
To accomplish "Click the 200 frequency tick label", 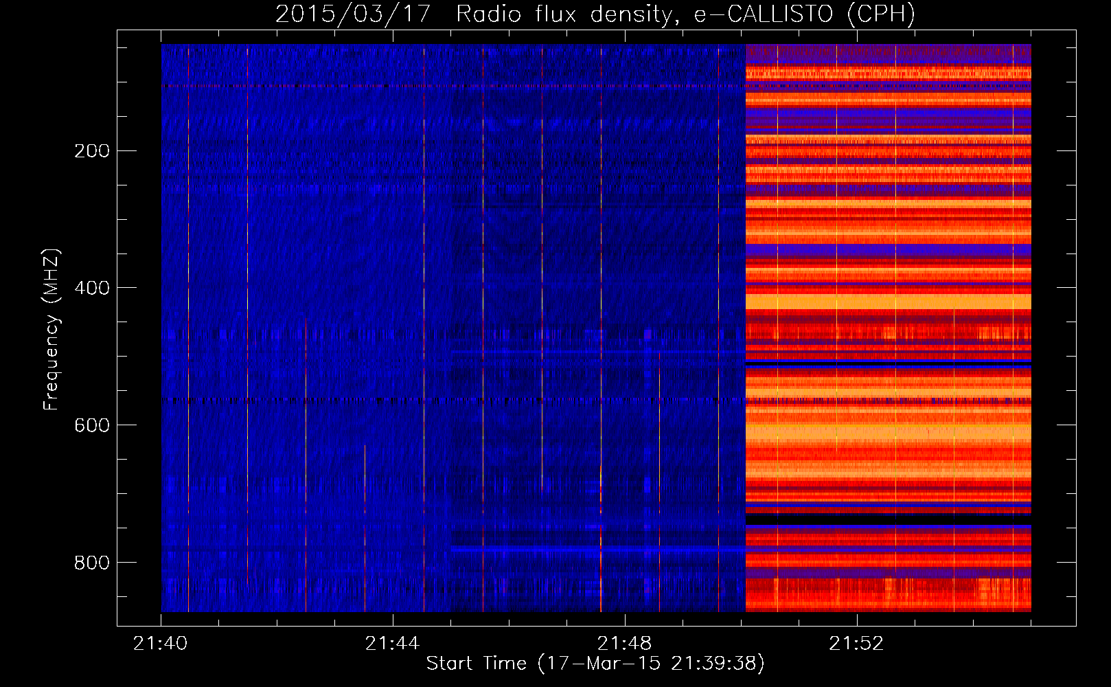I will (92, 150).
